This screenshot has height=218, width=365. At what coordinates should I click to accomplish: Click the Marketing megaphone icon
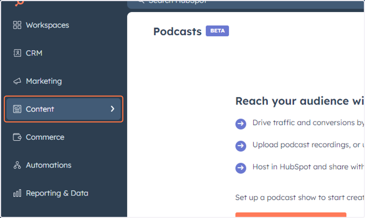tap(17, 81)
